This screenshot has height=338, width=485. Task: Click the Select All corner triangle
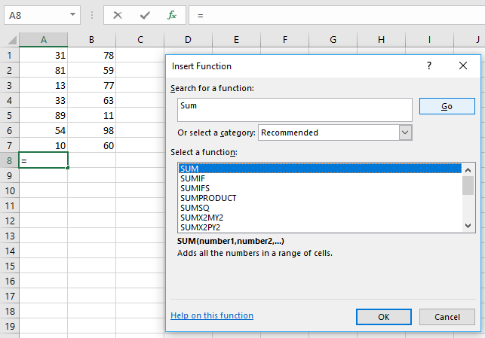(x=9, y=40)
